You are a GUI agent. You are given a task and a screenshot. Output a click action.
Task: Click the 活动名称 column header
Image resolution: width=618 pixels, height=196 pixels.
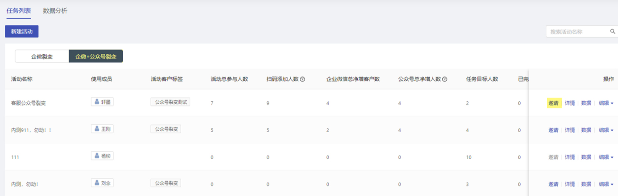pos(21,79)
